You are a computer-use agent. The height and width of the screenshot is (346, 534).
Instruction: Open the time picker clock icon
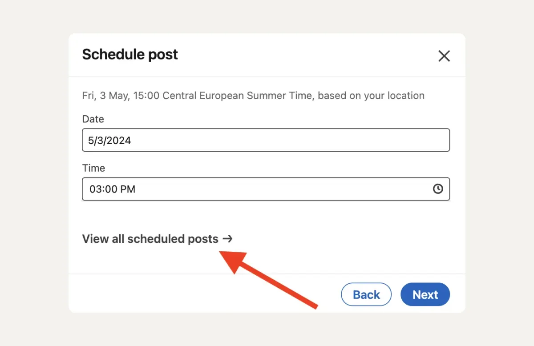click(x=438, y=189)
